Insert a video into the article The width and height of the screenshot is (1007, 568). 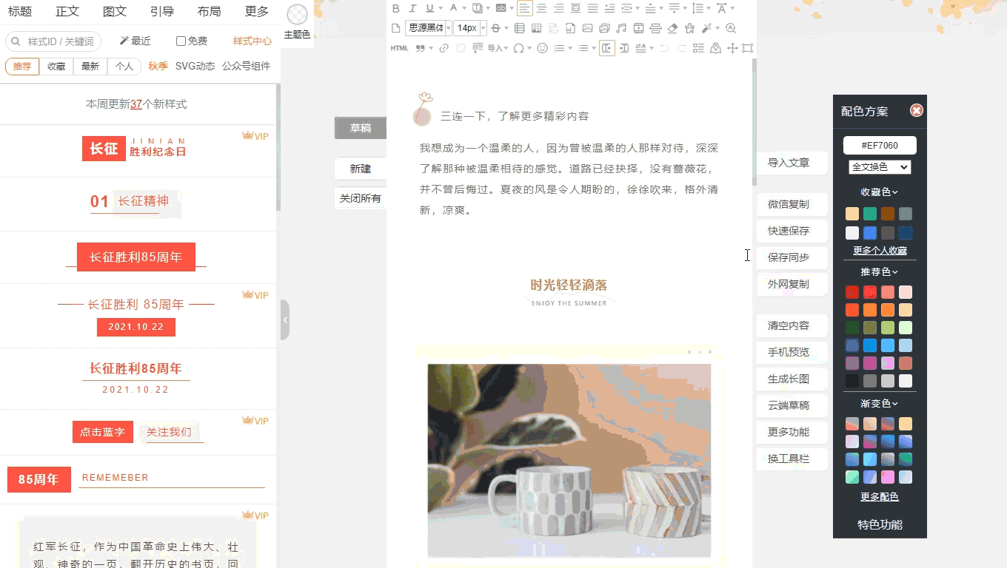(638, 28)
